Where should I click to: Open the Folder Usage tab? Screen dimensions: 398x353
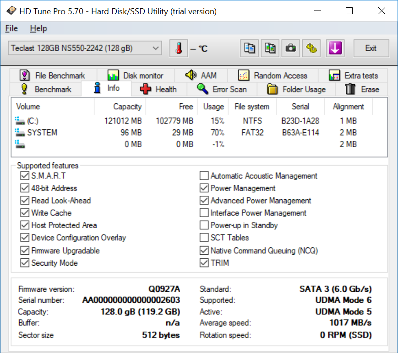tap(296, 89)
